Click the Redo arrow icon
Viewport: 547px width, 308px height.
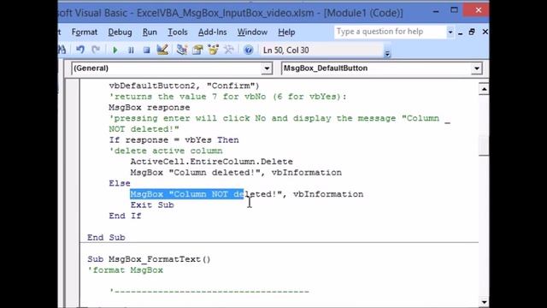coord(96,50)
